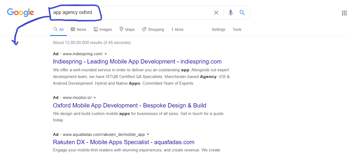The image size is (347, 153).
Task: Open the Rakuten DX Mobile Apps Specialist link
Action: [x=124, y=142]
